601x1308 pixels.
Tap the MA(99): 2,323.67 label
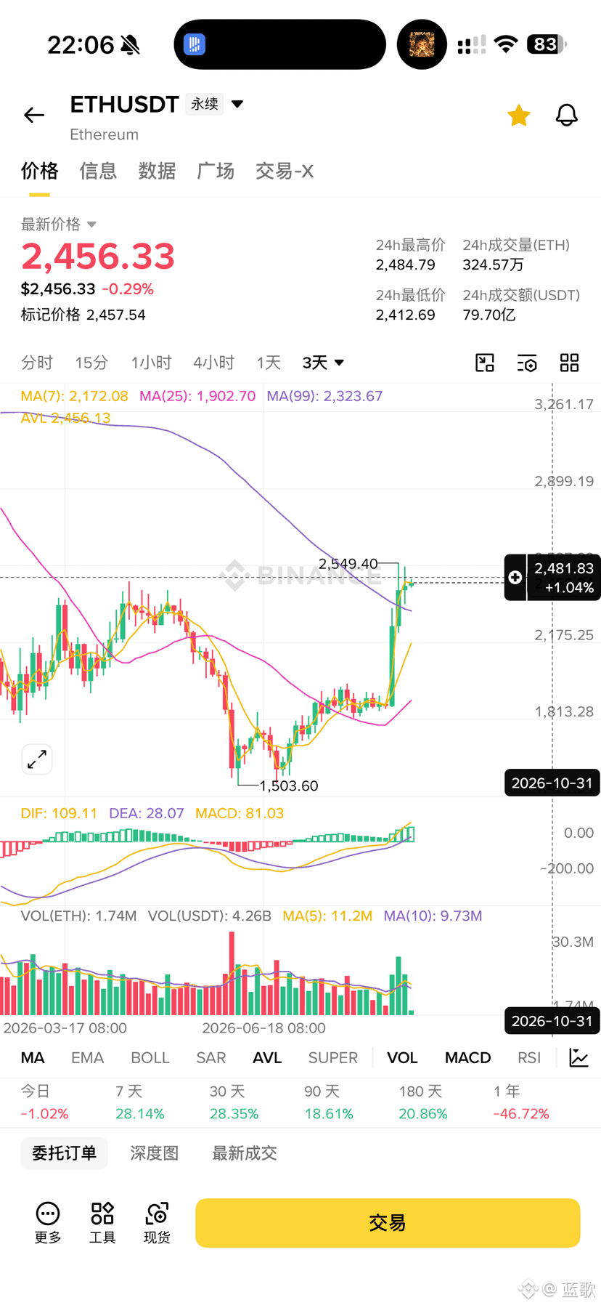[x=324, y=396]
